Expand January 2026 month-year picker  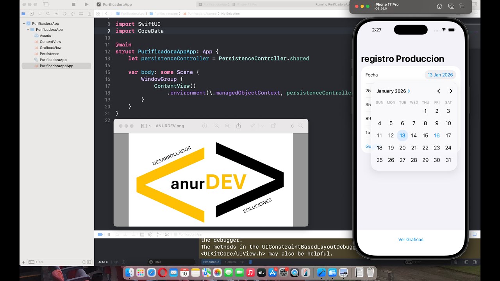coord(393,91)
